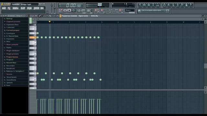The height and width of the screenshot is (116, 207).
Task: Open the browser options menu arrow
Action: 1,16
